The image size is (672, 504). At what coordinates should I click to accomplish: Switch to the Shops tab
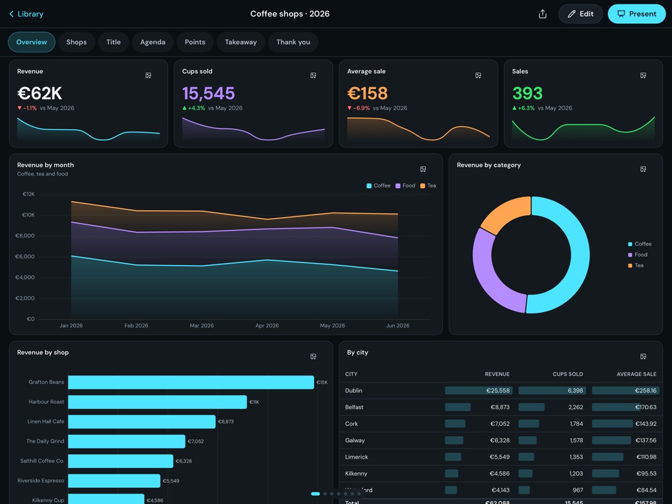point(76,42)
